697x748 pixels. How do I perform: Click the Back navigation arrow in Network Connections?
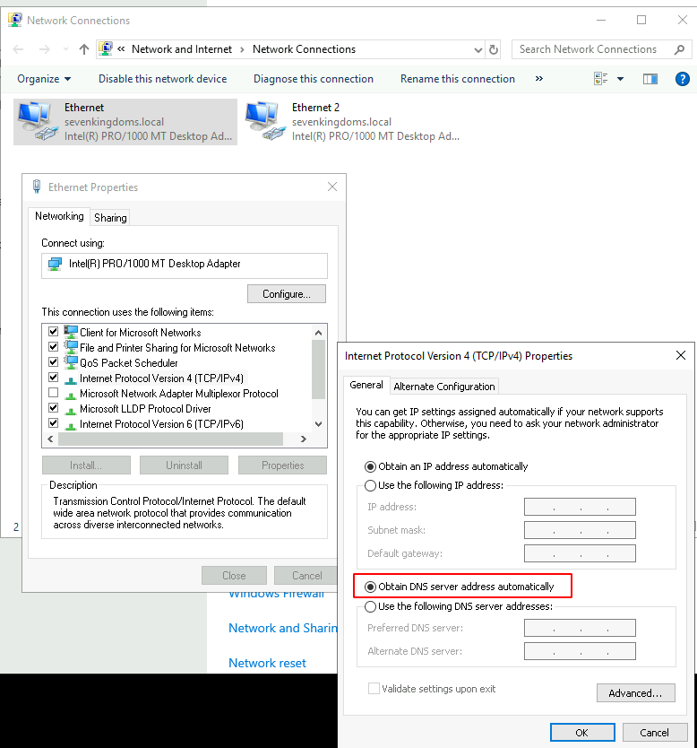tap(18, 49)
